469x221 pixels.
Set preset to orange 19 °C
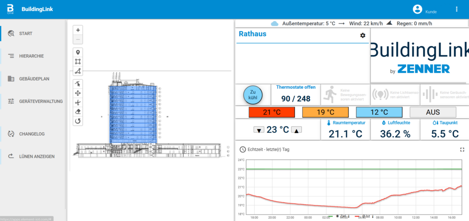[326, 112]
